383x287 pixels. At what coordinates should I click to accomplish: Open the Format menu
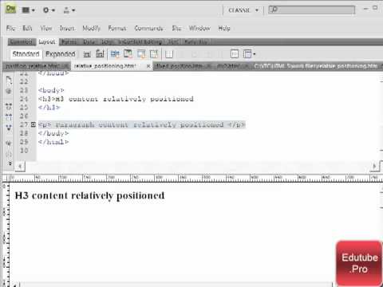(117, 28)
